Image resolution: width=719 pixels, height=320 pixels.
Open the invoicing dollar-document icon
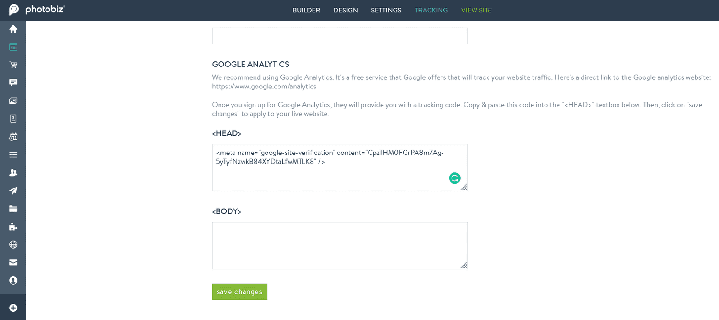(13, 118)
